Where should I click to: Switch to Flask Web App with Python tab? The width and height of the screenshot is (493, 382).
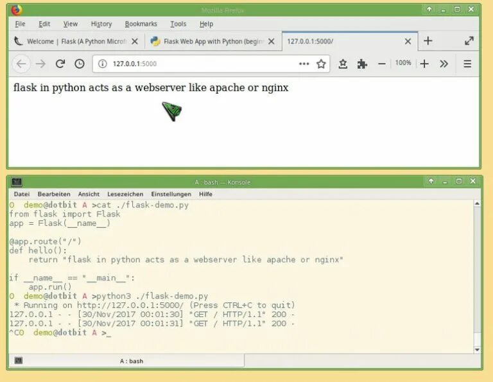(213, 41)
